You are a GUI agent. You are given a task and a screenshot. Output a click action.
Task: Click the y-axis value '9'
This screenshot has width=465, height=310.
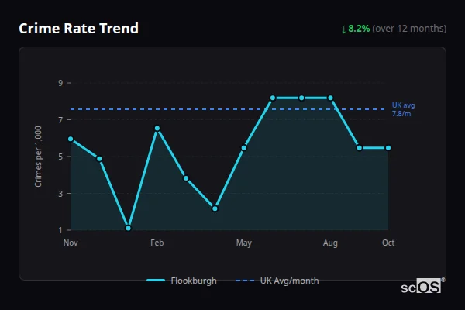60,83
